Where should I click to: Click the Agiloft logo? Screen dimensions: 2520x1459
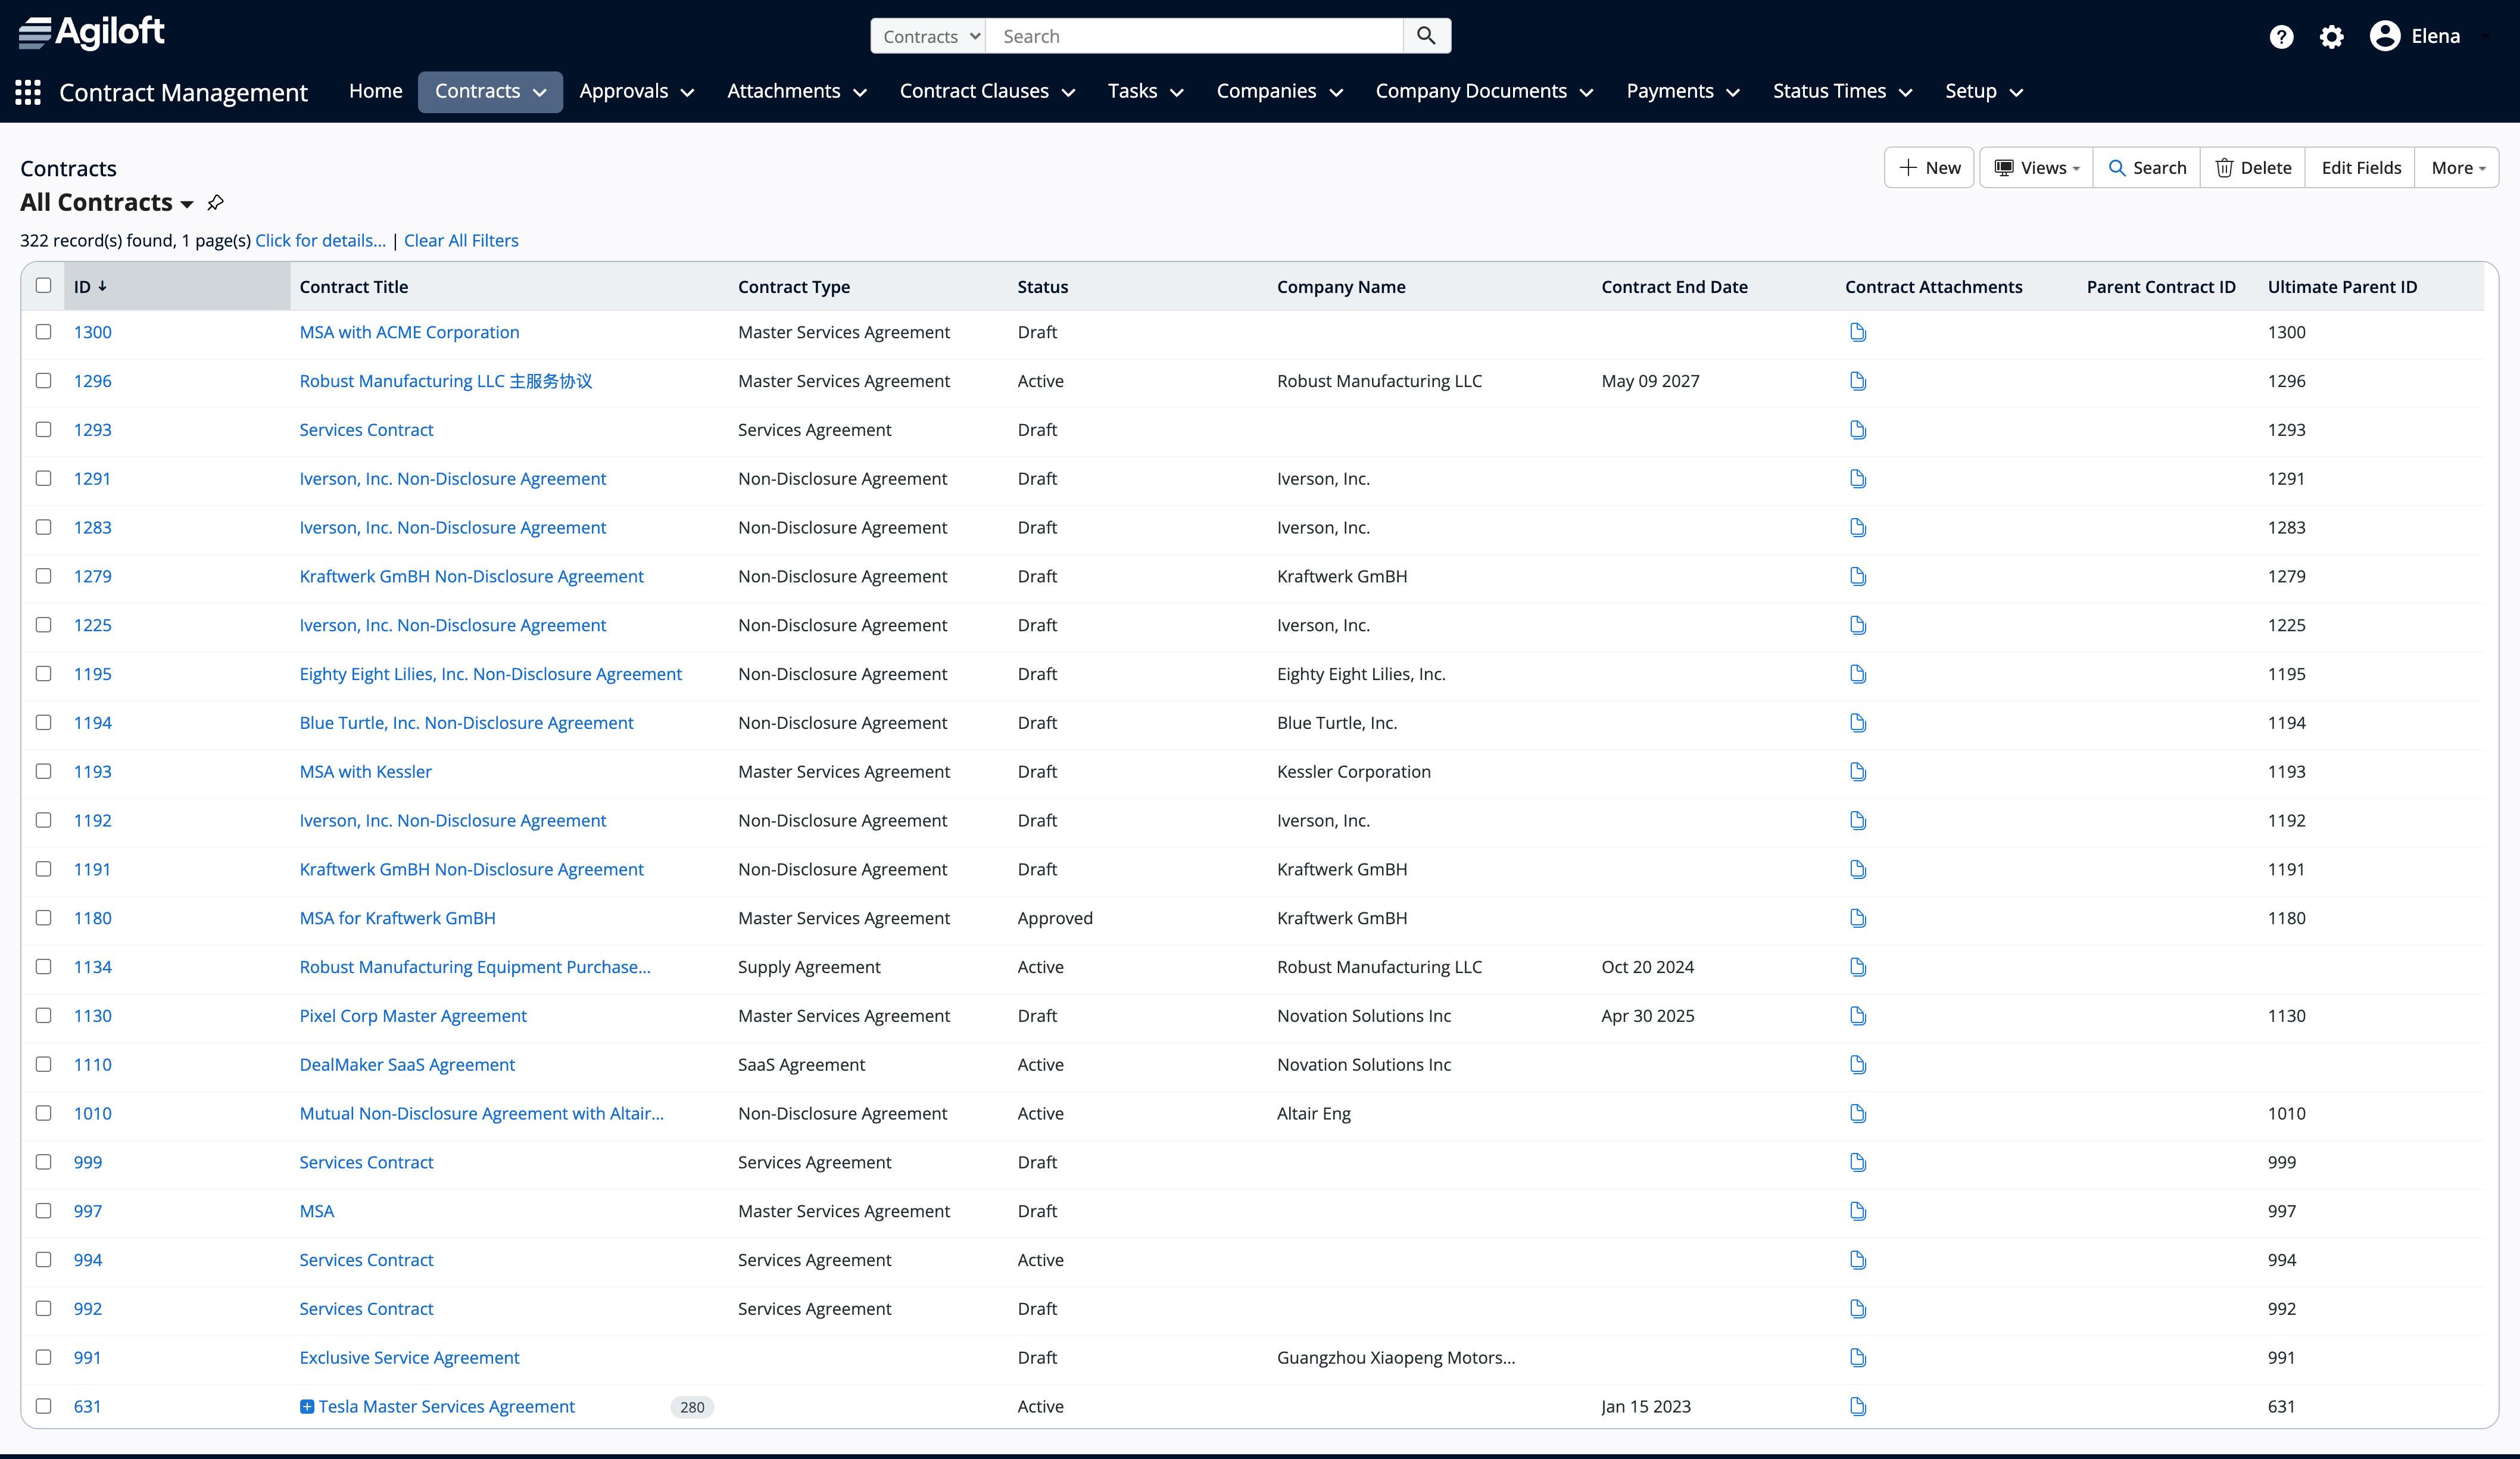pos(91,31)
